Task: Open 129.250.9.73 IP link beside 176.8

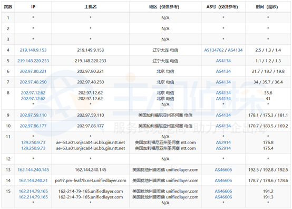Action: (x=33, y=142)
